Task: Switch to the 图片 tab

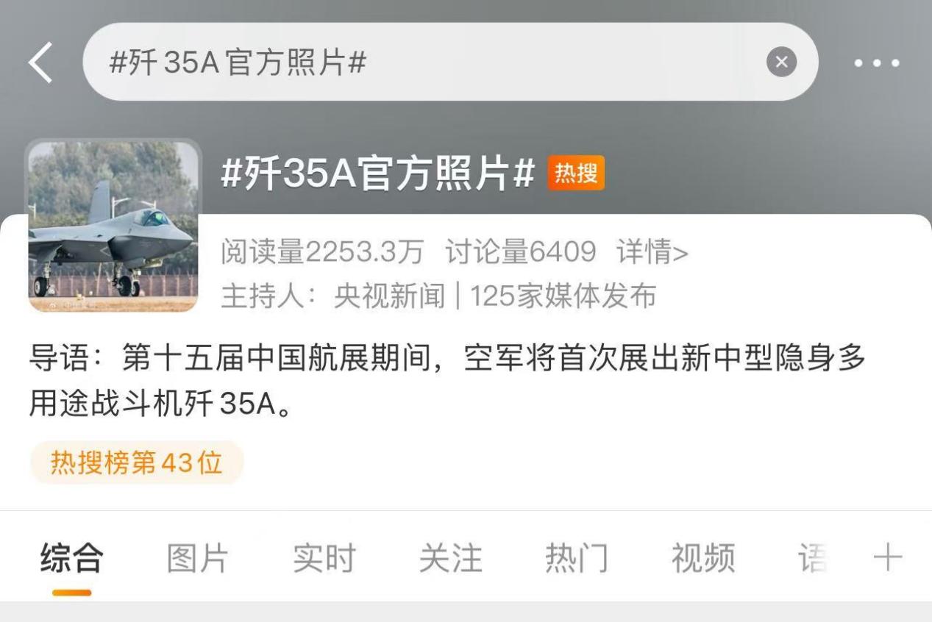Action: [x=198, y=559]
